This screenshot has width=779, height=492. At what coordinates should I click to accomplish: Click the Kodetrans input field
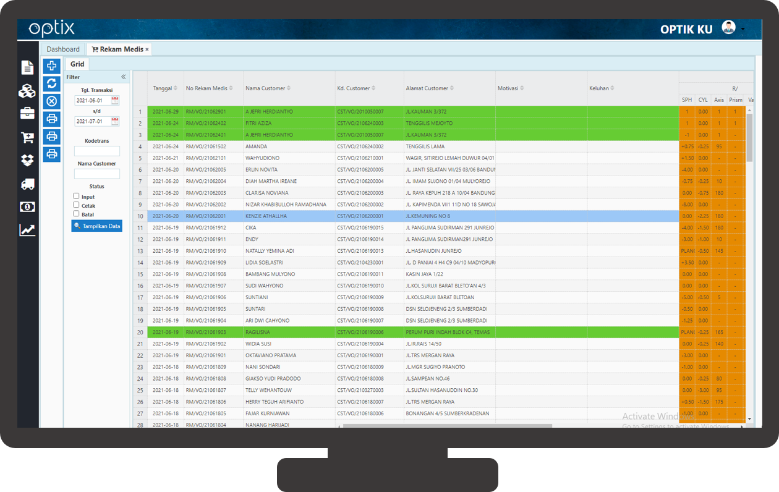(x=97, y=151)
